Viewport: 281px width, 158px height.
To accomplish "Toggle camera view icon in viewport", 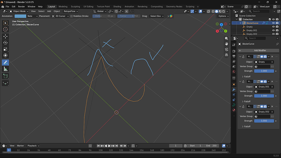I will tap(226, 49).
